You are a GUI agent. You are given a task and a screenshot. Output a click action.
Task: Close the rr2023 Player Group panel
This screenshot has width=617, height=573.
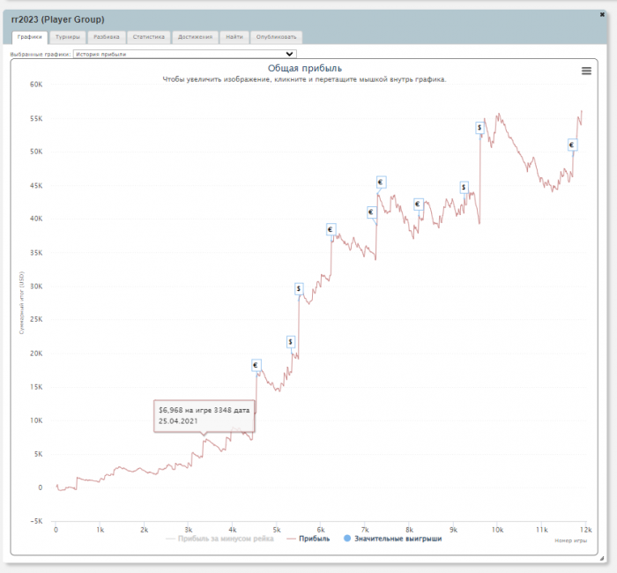(x=602, y=15)
